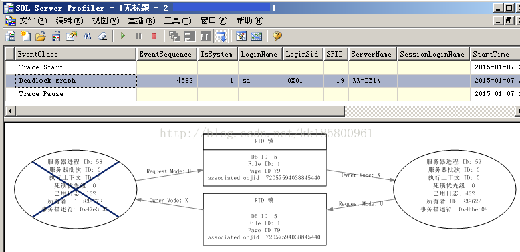Click the Owner Mode: X label near process 59

(360, 175)
